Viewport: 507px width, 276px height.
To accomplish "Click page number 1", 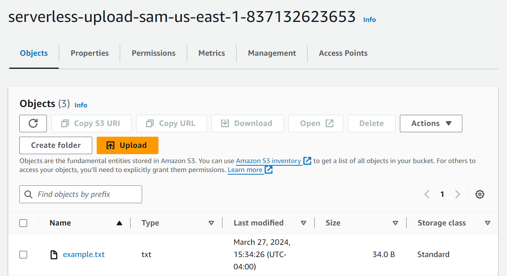I will pos(442,194).
